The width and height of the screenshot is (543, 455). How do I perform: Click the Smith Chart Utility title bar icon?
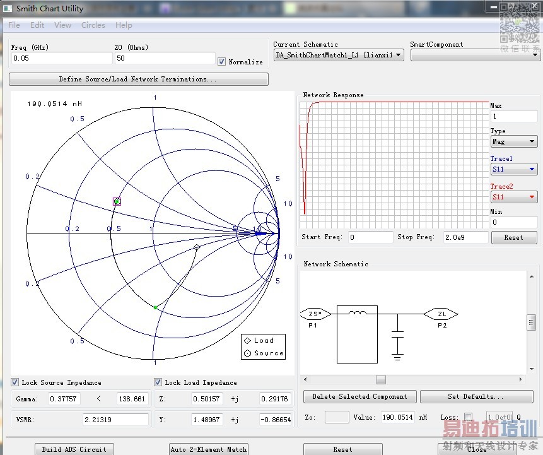coord(8,9)
